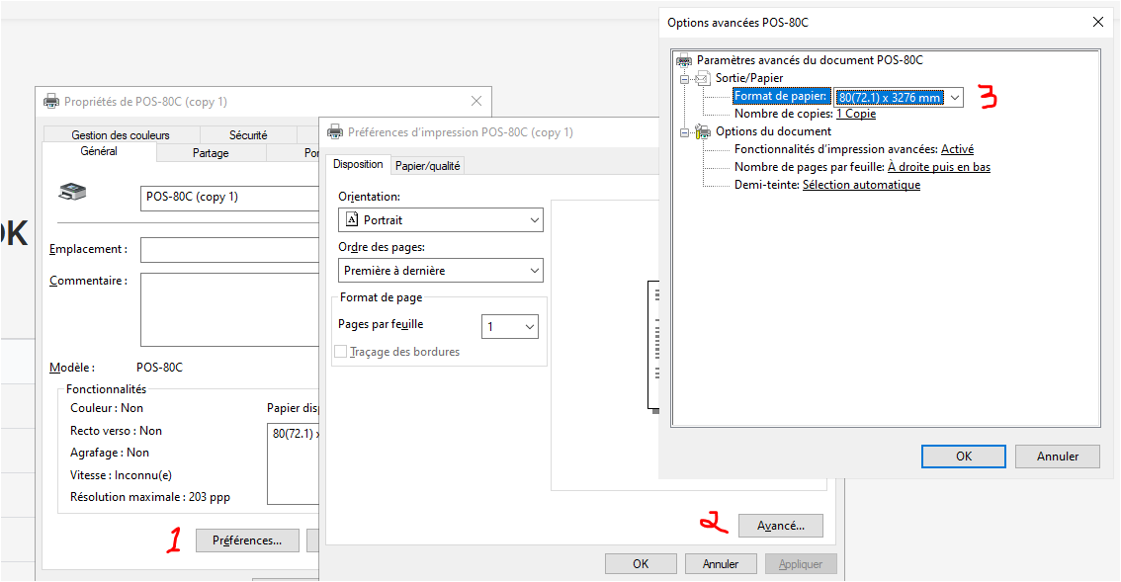The width and height of the screenshot is (1121, 582).
Task: Click the printer icon in Préférences d'impression title bar
Action: [334, 132]
